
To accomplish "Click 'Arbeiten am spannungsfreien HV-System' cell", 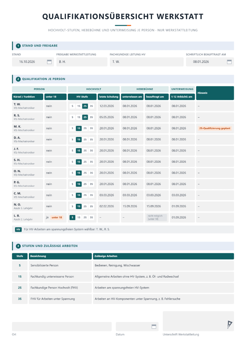I will (x=163, y=288).
